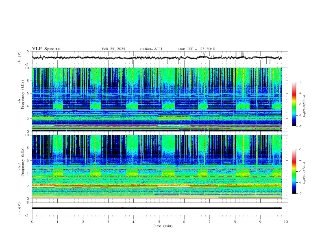Click the "VLF Spectra" title text
Image resolution: width=322 pixels, height=249 pixels.
pyautogui.click(x=46, y=49)
